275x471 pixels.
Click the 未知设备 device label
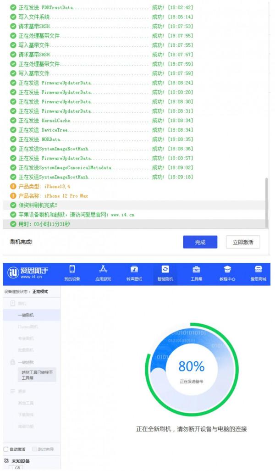click(21, 461)
